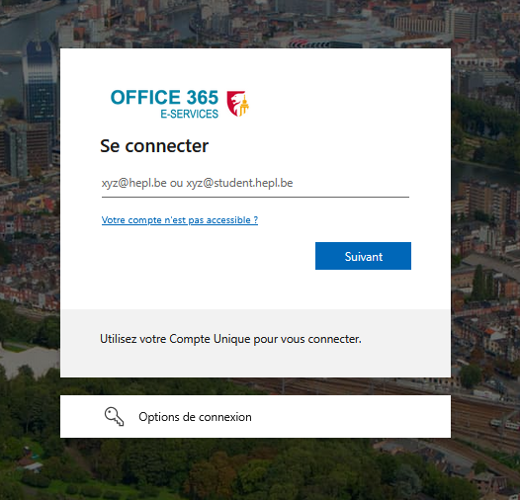Click the E-SERVICES logo subtitle

190,114
